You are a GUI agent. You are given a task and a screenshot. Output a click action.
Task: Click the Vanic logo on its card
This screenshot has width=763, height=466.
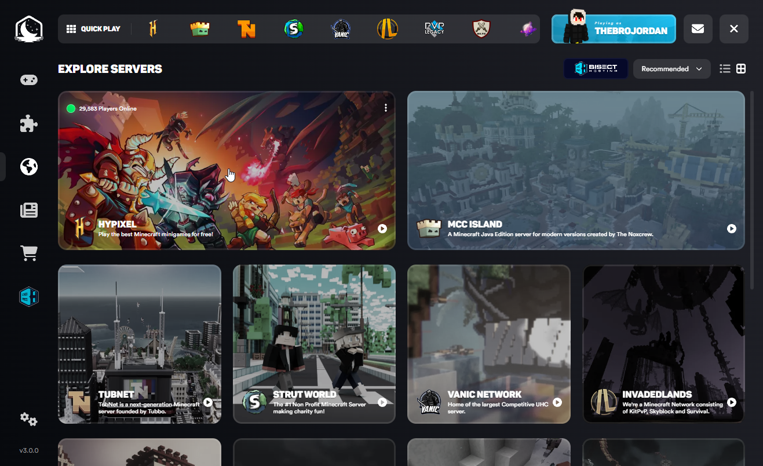click(x=429, y=402)
